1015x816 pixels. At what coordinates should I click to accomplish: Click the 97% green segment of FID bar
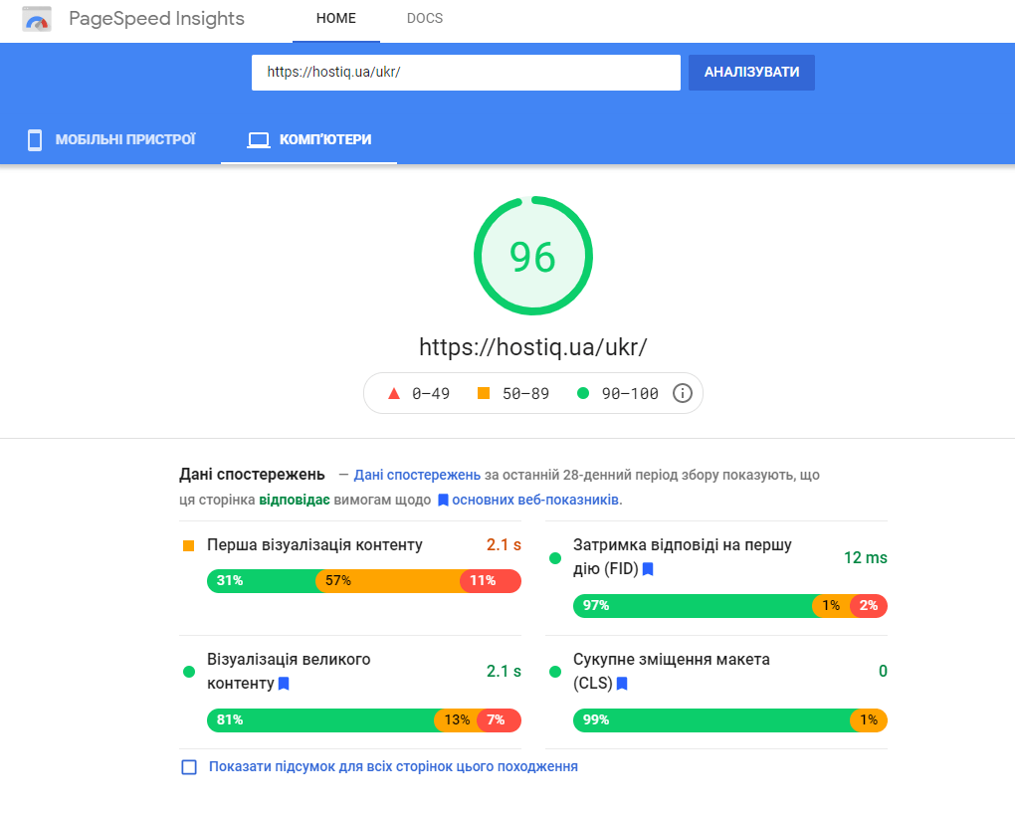pyautogui.click(x=693, y=606)
